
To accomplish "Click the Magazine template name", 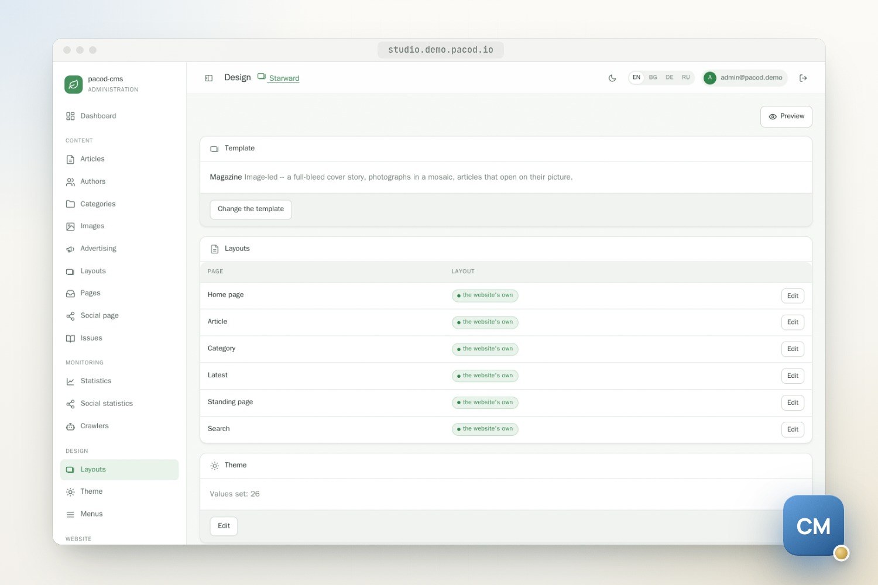I will [x=226, y=177].
